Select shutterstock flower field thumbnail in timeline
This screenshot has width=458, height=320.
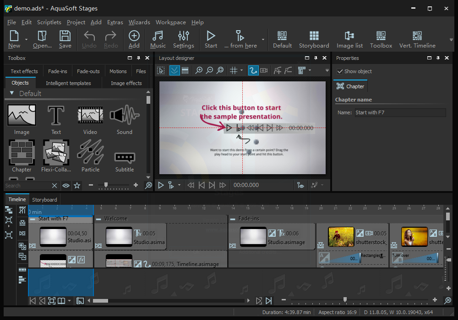pos(341,237)
